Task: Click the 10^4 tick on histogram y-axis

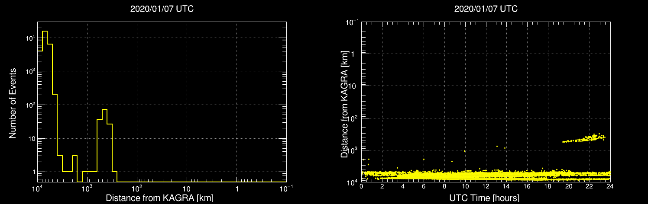Action: [x=30, y=38]
